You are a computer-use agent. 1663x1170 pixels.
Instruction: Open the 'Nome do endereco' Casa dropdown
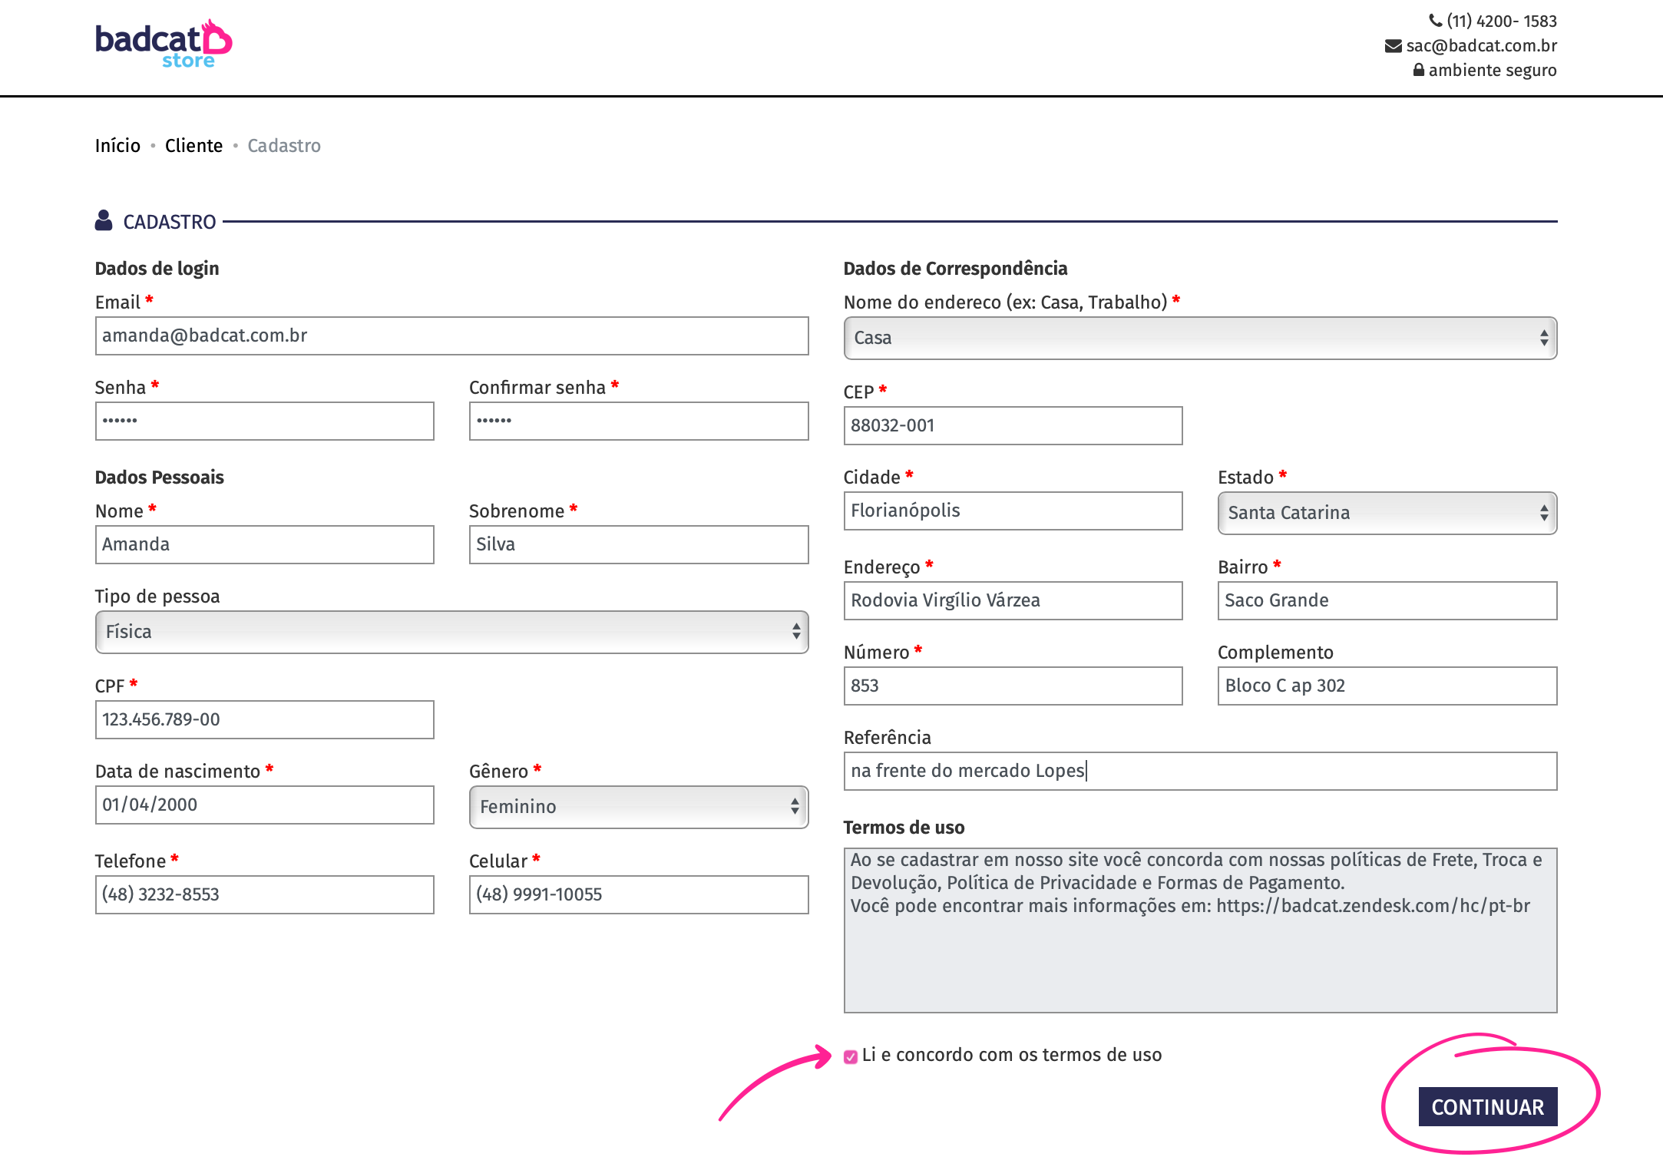click(1200, 338)
